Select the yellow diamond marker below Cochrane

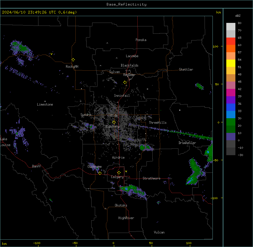tap(100, 173)
